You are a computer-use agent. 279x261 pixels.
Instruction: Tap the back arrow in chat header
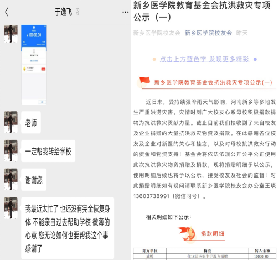[7, 12]
